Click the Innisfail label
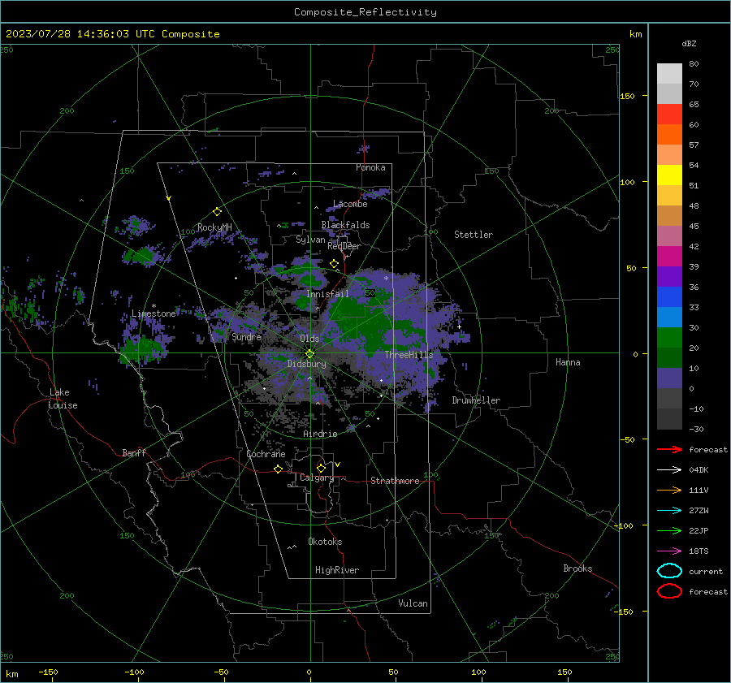Viewport: 731px width, 683px height. 327,294
